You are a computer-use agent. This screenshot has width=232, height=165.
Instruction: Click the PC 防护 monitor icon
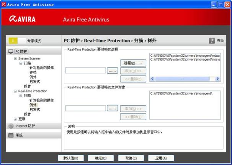[11, 52]
